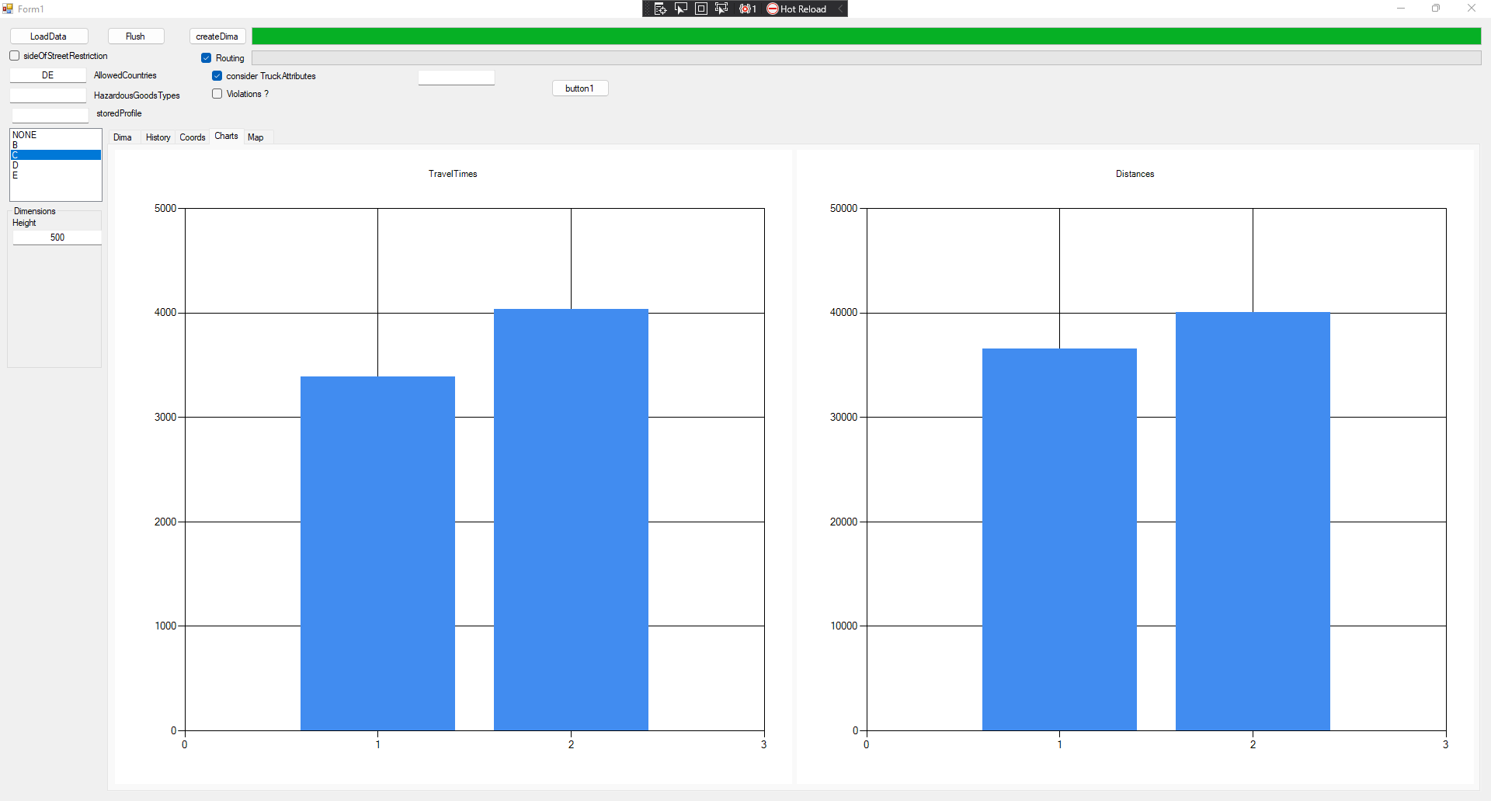Click the AllowedCountries DE field
This screenshot has height=801, width=1491.
pyautogui.click(x=48, y=75)
